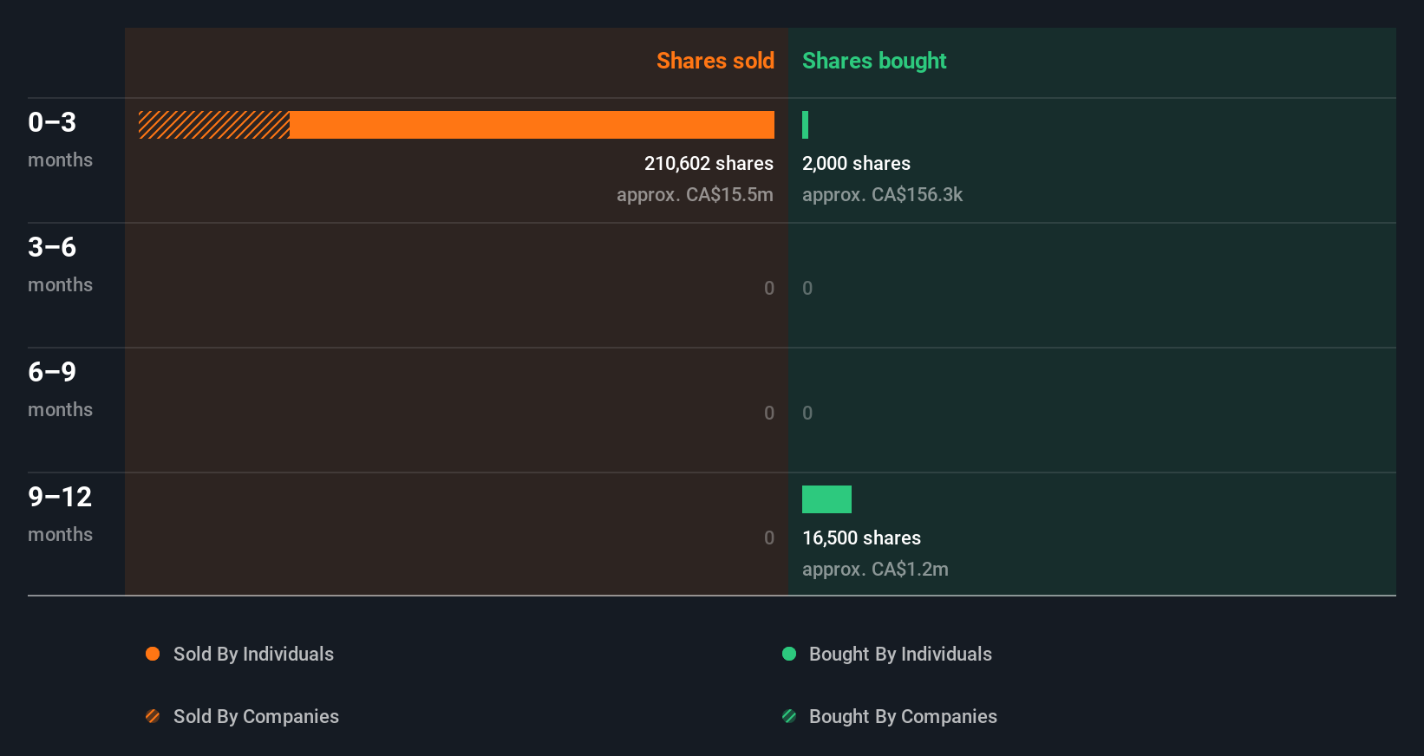This screenshot has width=1424, height=756.
Task: Click the 210,602 shares value text
Action: click(x=709, y=163)
